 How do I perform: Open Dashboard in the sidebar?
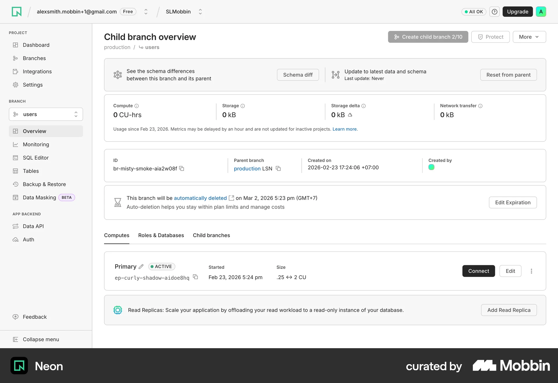pos(46,45)
